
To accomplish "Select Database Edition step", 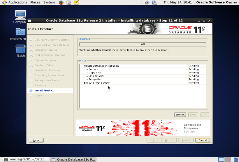I will (x=45, y=65).
